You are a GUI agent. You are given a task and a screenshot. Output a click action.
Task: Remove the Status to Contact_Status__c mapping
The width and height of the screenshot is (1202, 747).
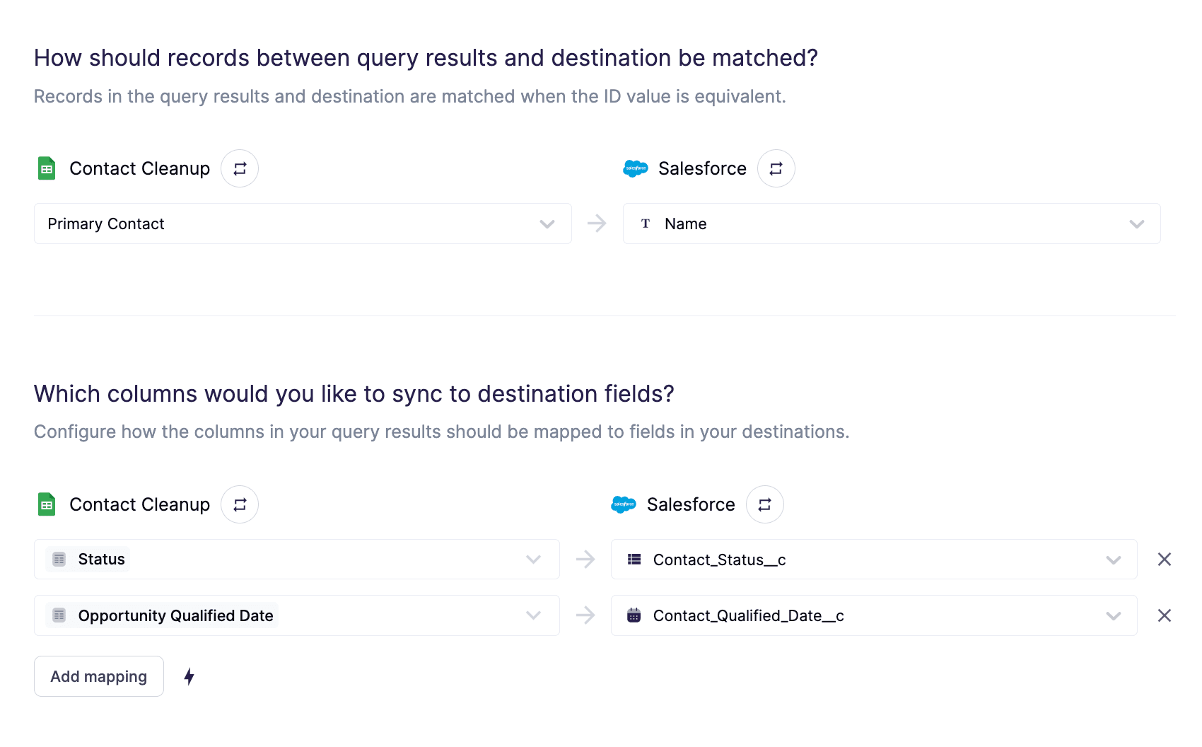pos(1165,559)
